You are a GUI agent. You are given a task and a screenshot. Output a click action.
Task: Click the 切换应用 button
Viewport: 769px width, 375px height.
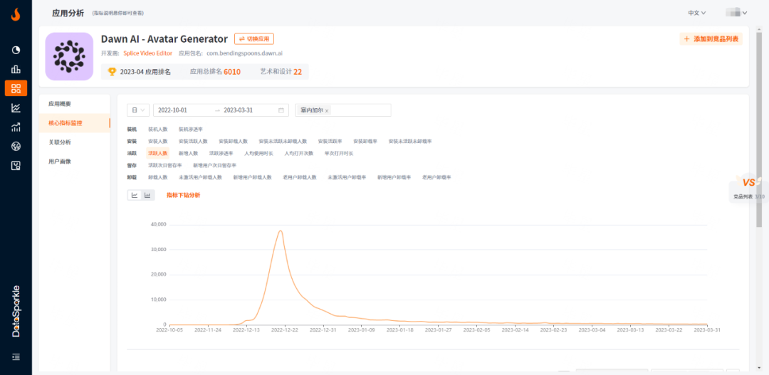coord(254,39)
